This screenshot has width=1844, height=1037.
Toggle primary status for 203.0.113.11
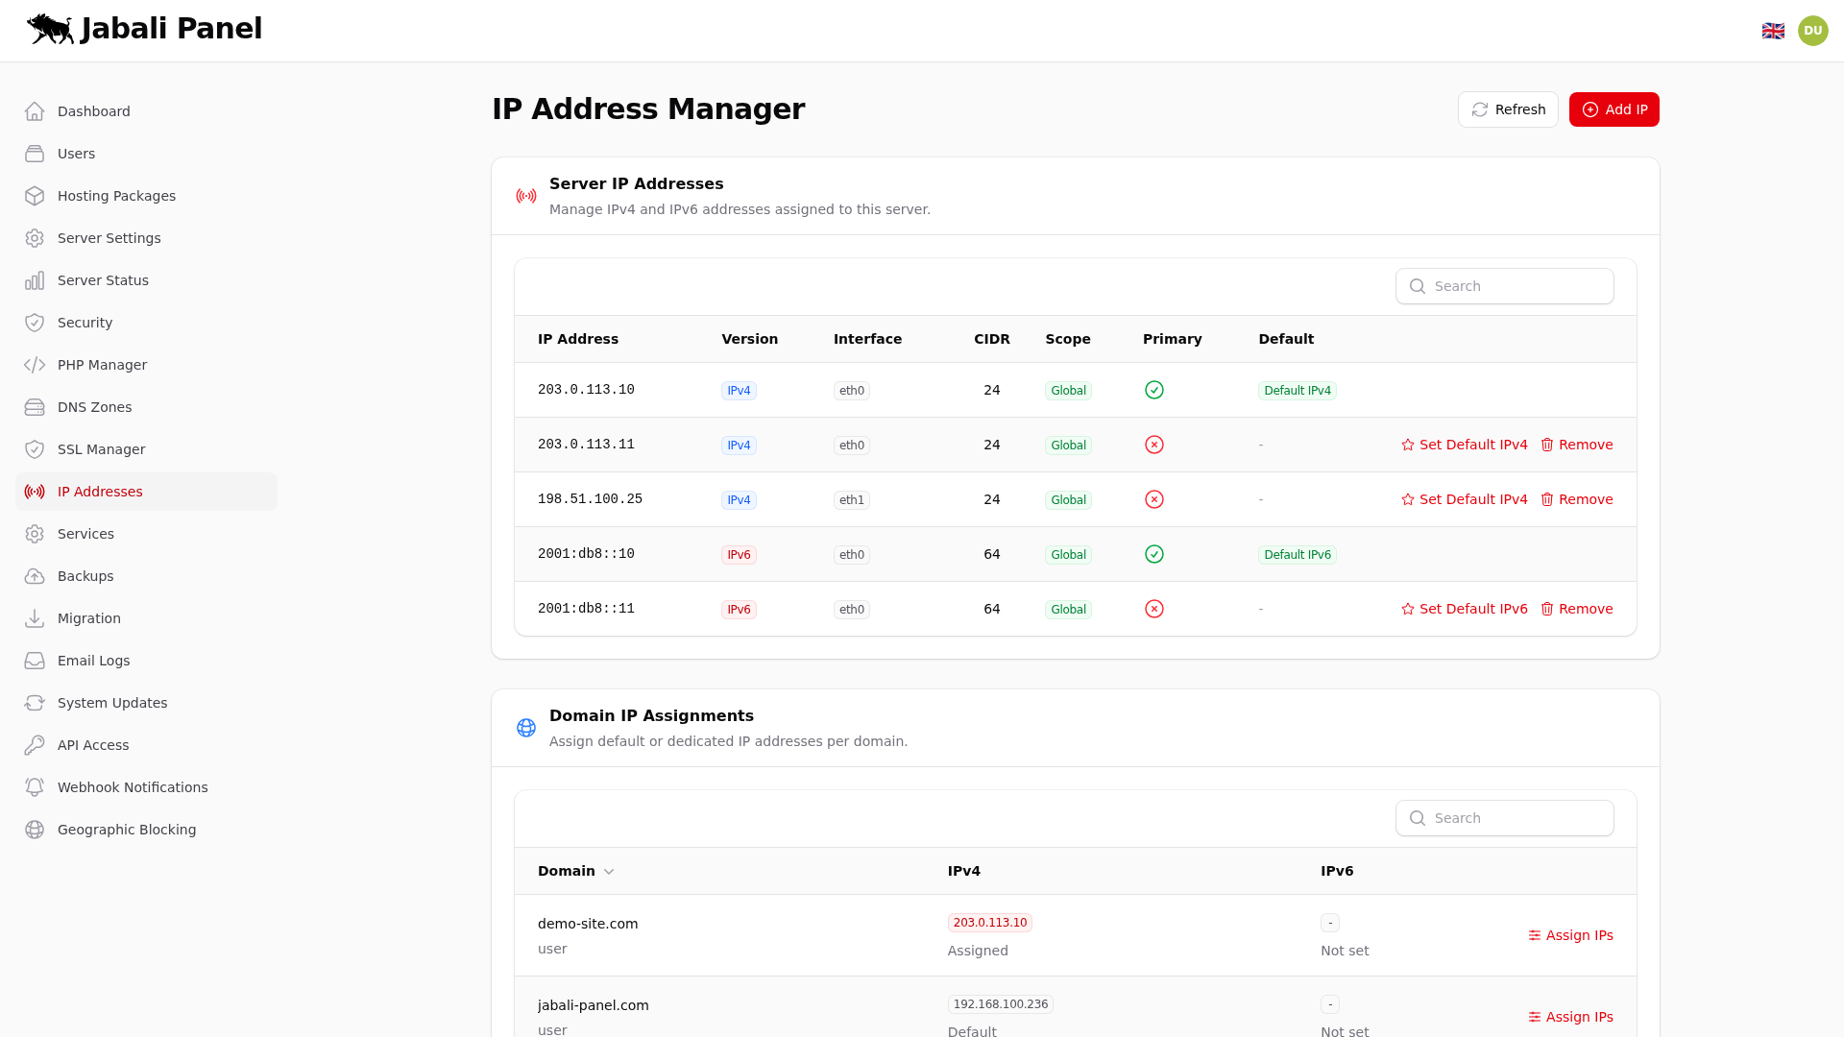(1154, 445)
